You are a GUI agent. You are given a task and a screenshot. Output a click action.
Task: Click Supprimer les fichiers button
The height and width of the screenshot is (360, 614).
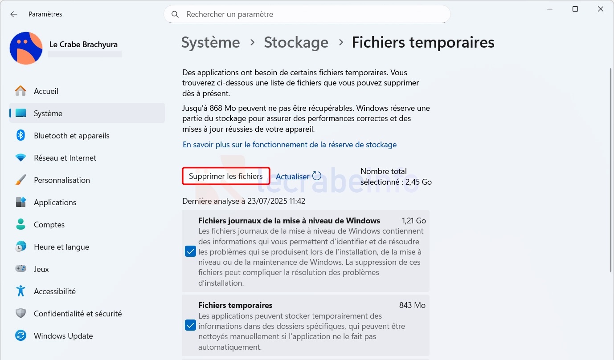pos(226,176)
